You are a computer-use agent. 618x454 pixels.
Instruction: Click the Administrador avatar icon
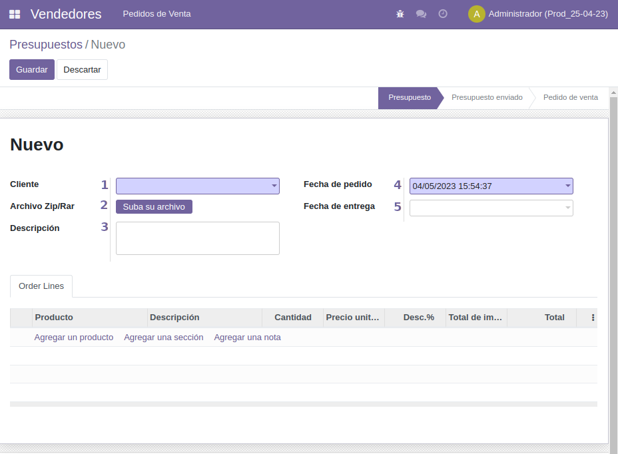tap(476, 14)
